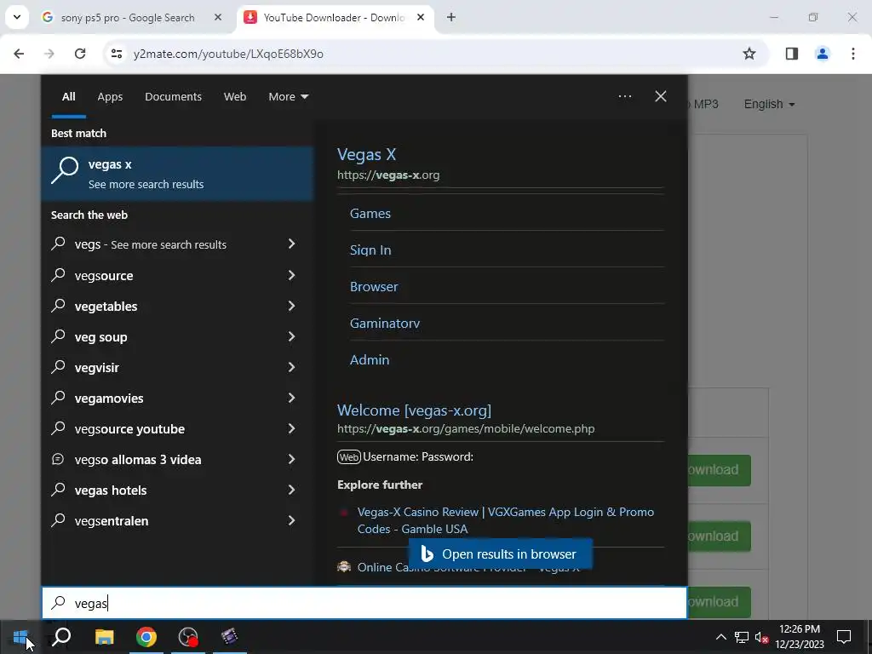Switch to the Documents search tab

point(173,97)
